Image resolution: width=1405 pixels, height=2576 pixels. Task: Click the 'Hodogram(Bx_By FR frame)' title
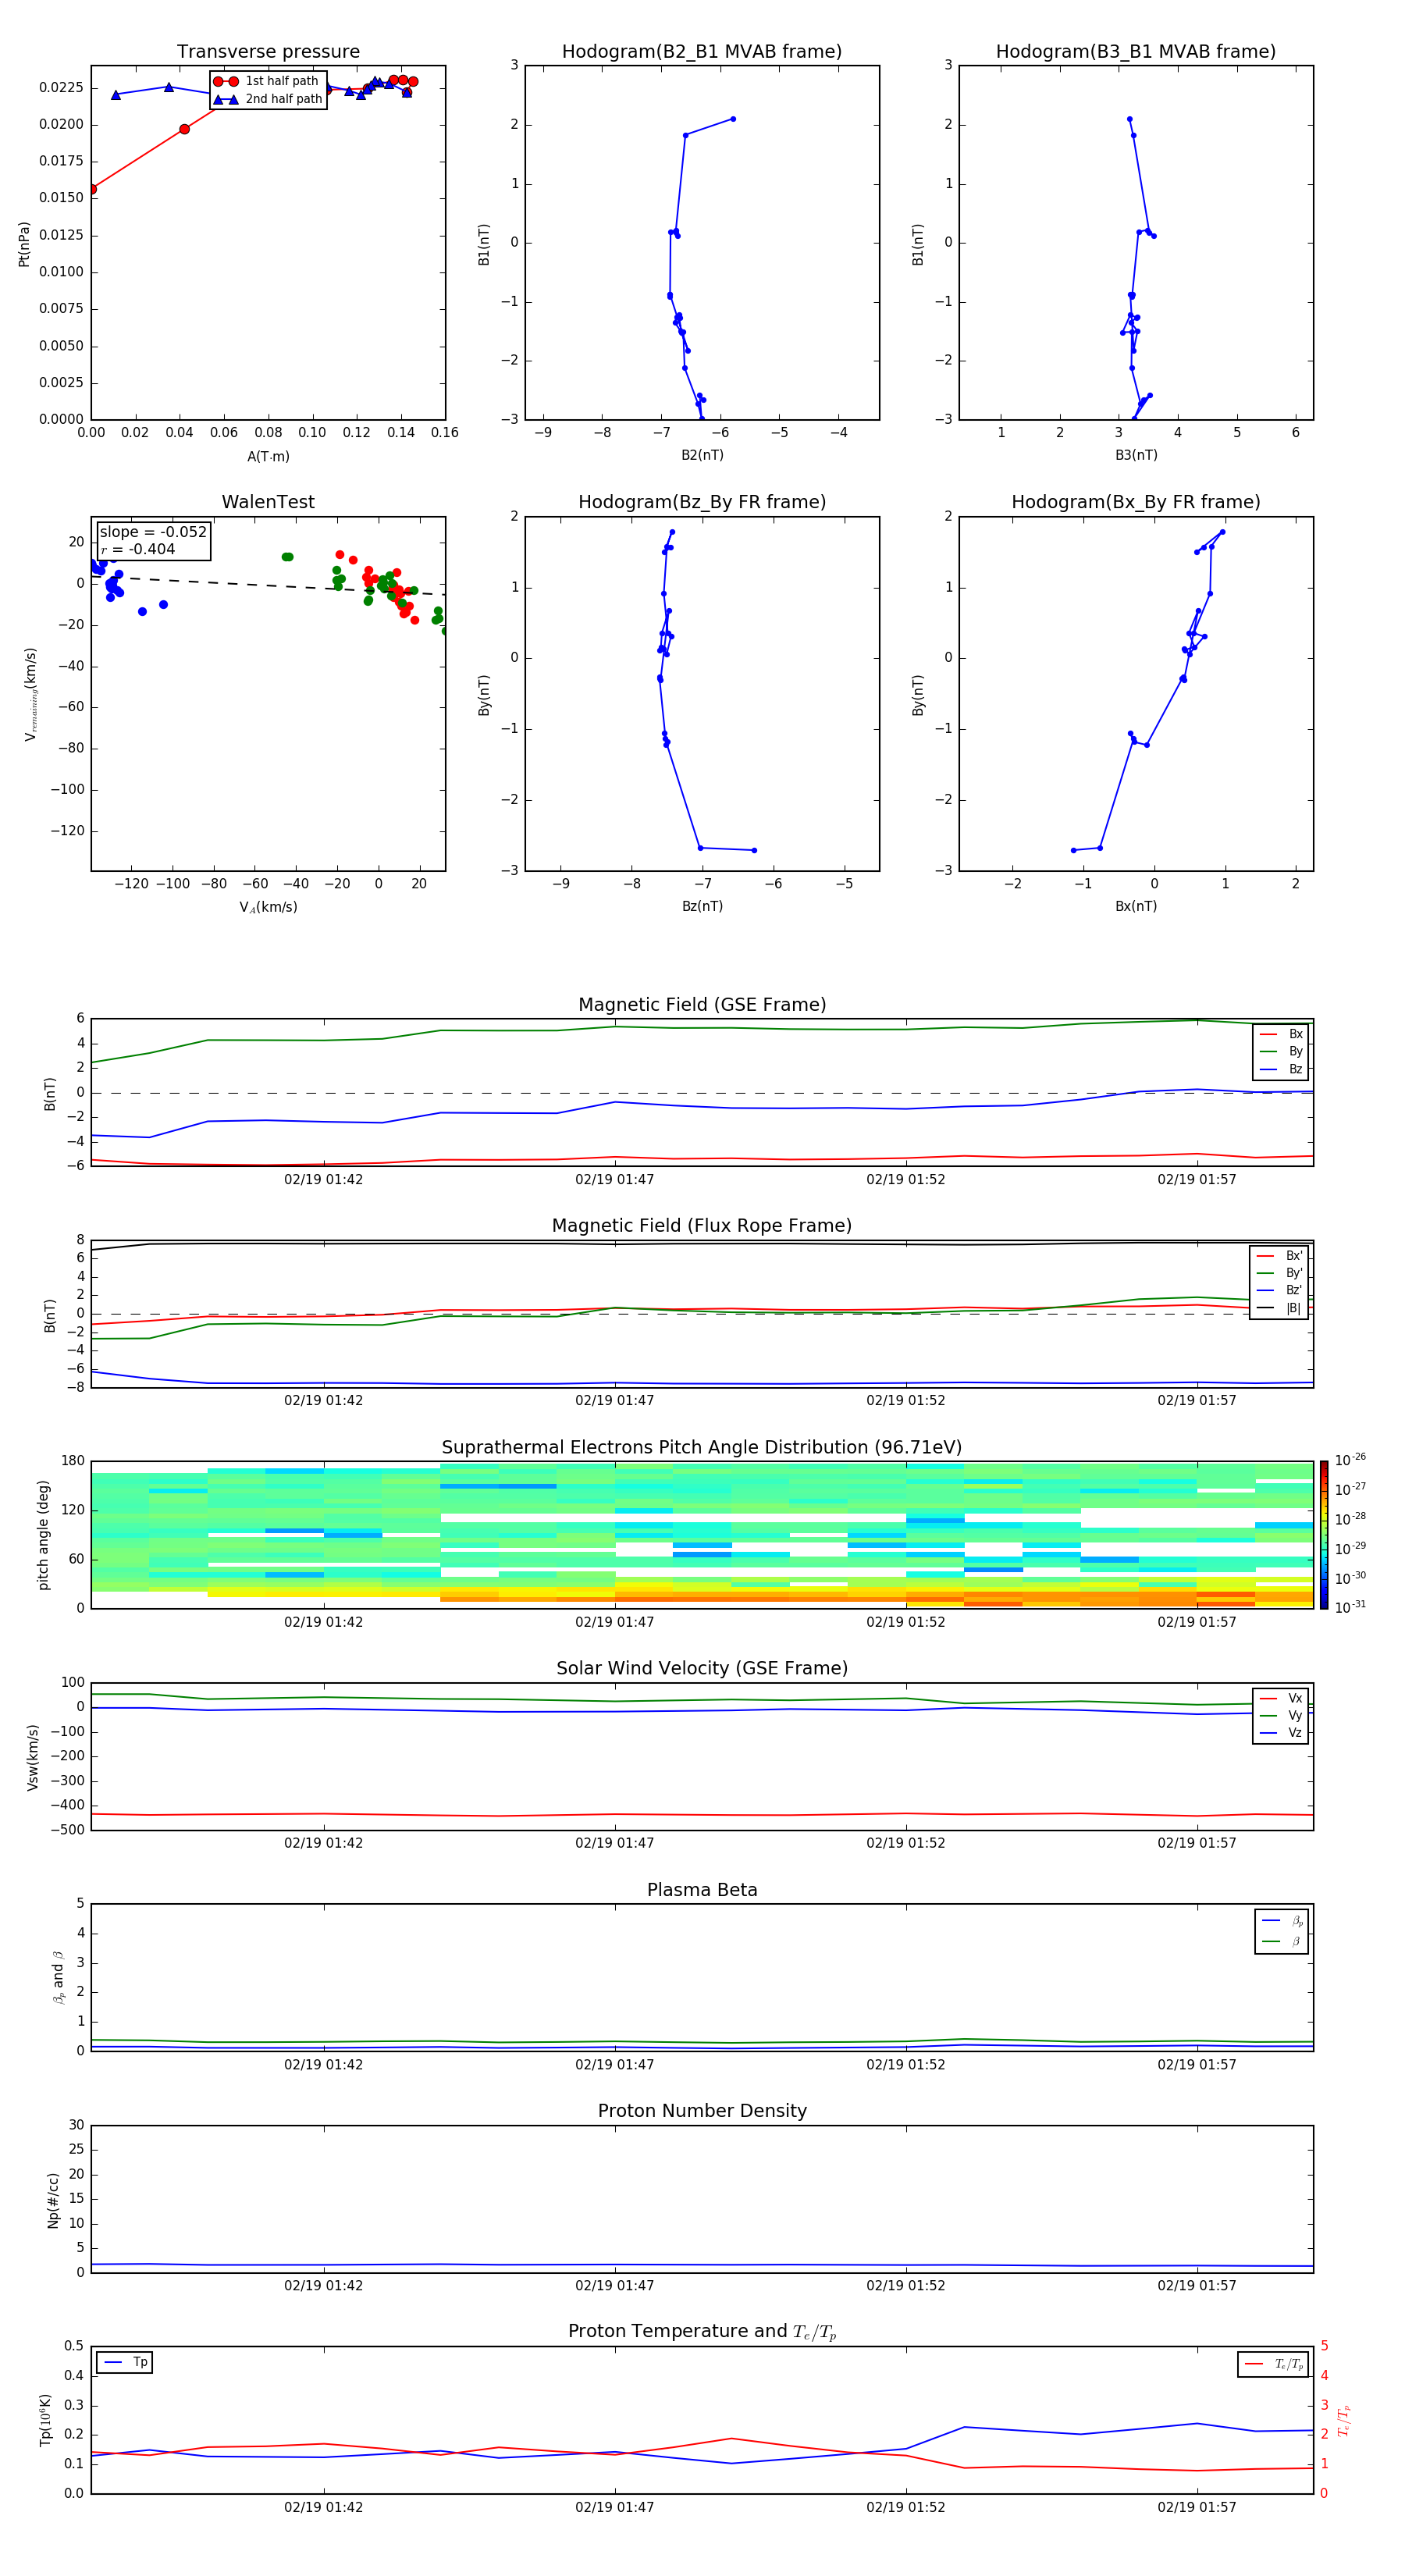click(1136, 502)
